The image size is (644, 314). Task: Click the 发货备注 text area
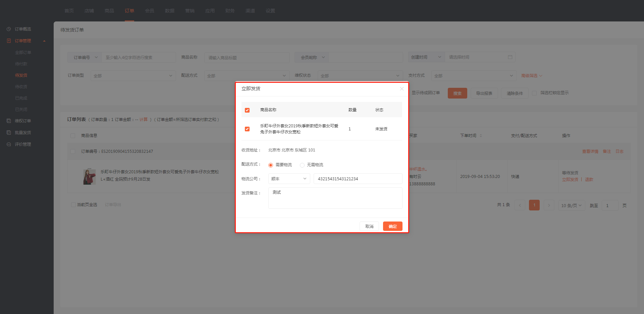click(x=335, y=198)
